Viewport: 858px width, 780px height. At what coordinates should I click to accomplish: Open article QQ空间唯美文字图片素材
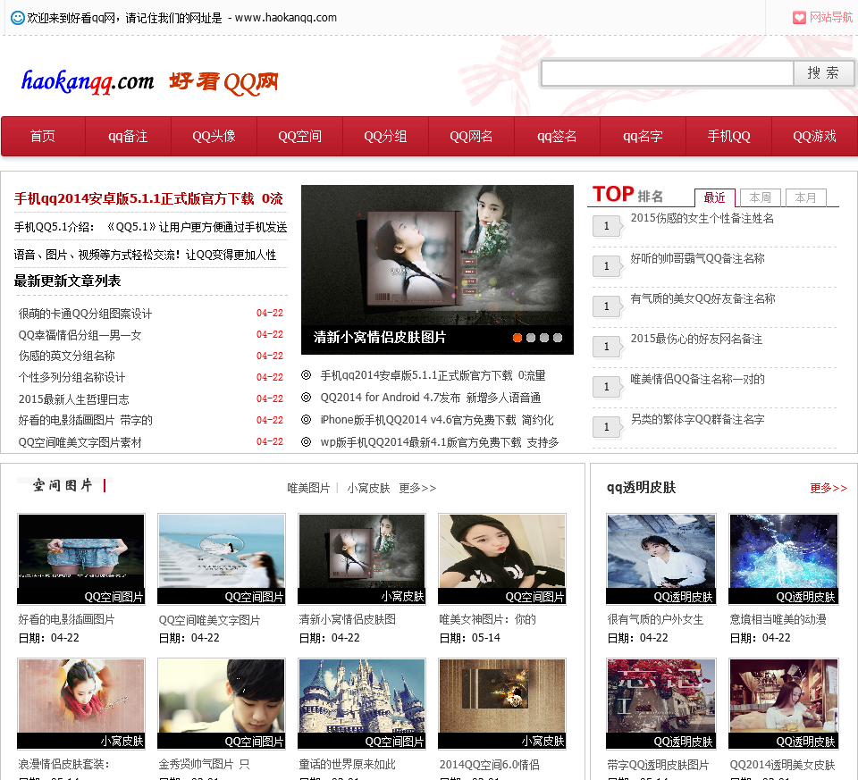[80, 442]
